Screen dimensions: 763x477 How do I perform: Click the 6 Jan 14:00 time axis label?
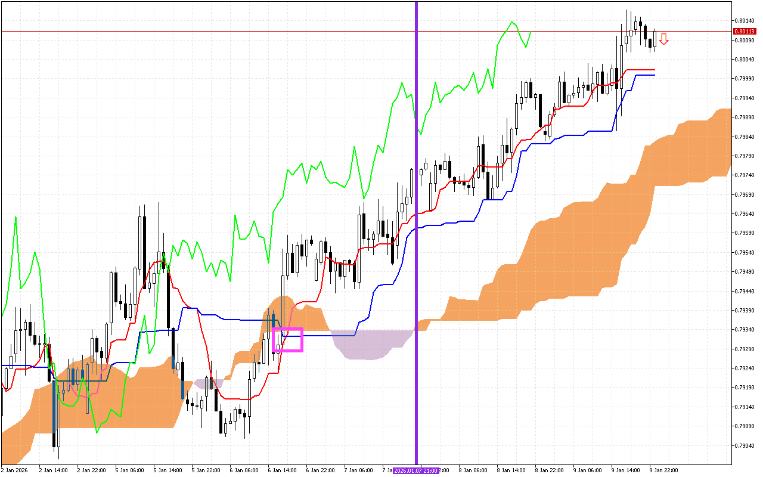point(282,470)
